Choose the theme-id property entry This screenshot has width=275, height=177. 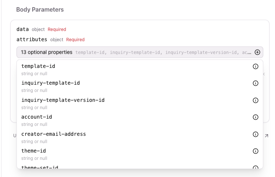pyautogui.click(x=33, y=151)
